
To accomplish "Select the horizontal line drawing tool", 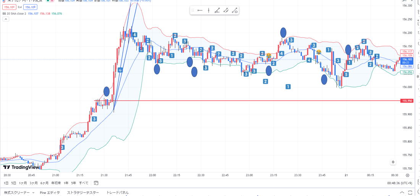I will coord(200,11).
